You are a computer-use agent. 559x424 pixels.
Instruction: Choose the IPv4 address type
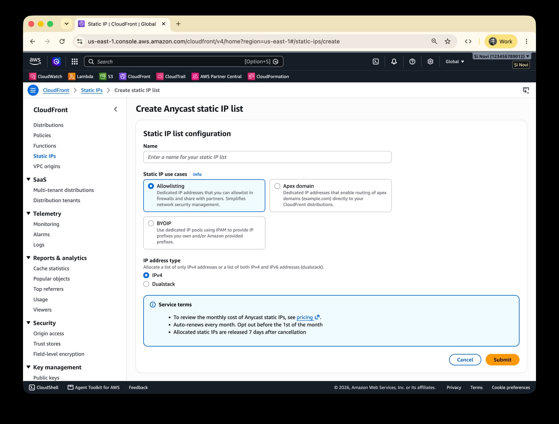[146, 275]
